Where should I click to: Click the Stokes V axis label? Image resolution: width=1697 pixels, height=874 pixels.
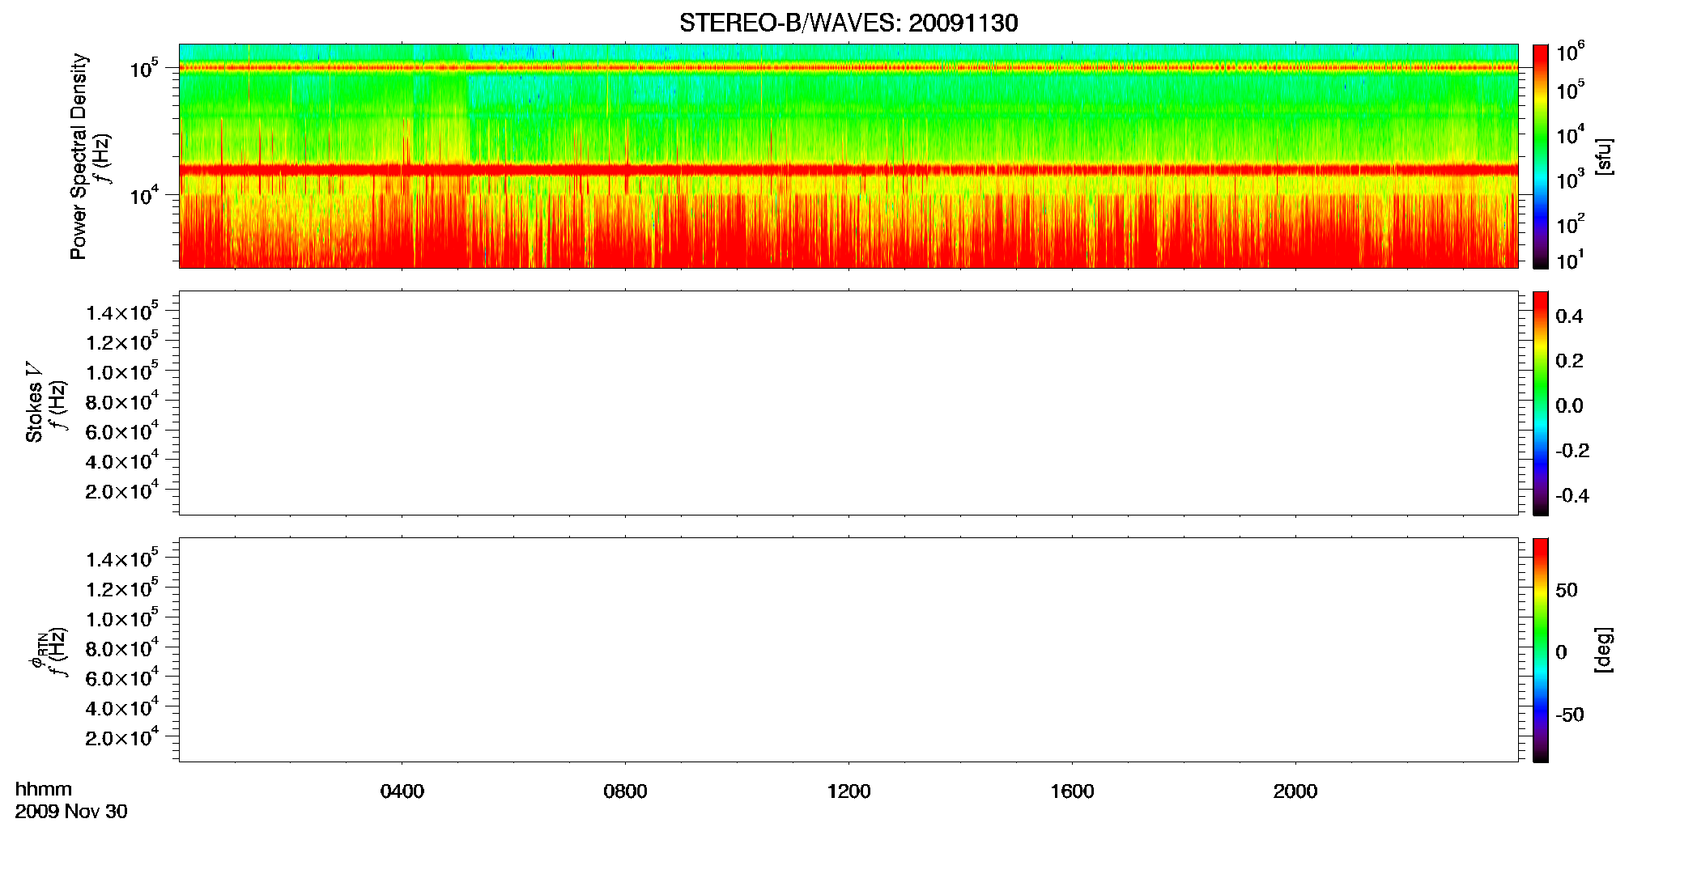click(34, 402)
